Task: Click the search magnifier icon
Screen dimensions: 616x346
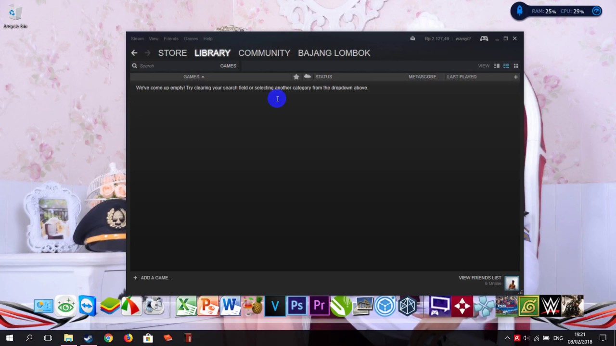Action: click(x=135, y=66)
